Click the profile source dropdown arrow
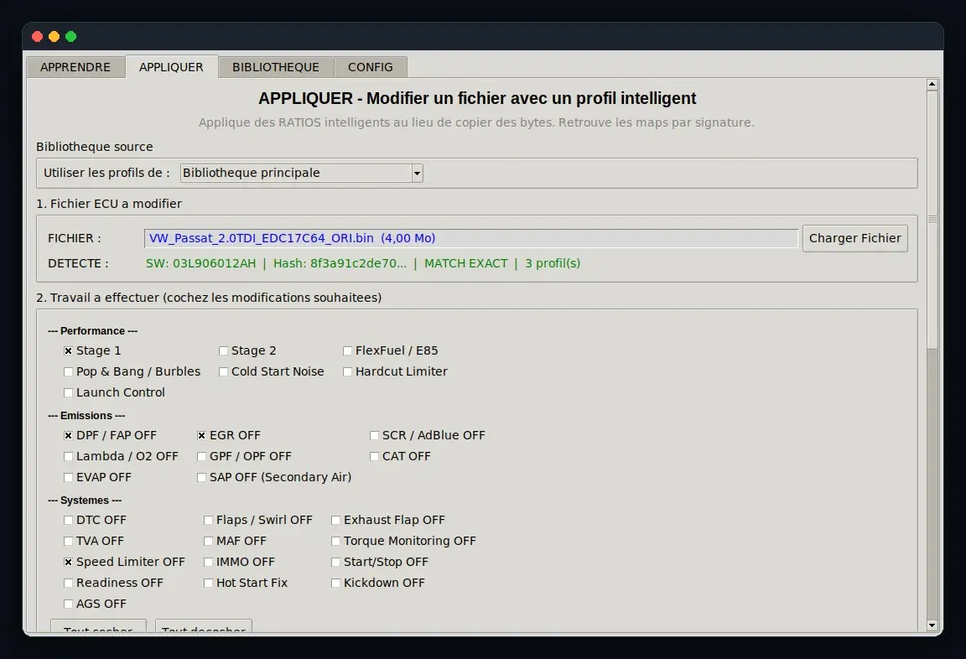Screen dimensions: 966x659 pyautogui.click(x=417, y=173)
